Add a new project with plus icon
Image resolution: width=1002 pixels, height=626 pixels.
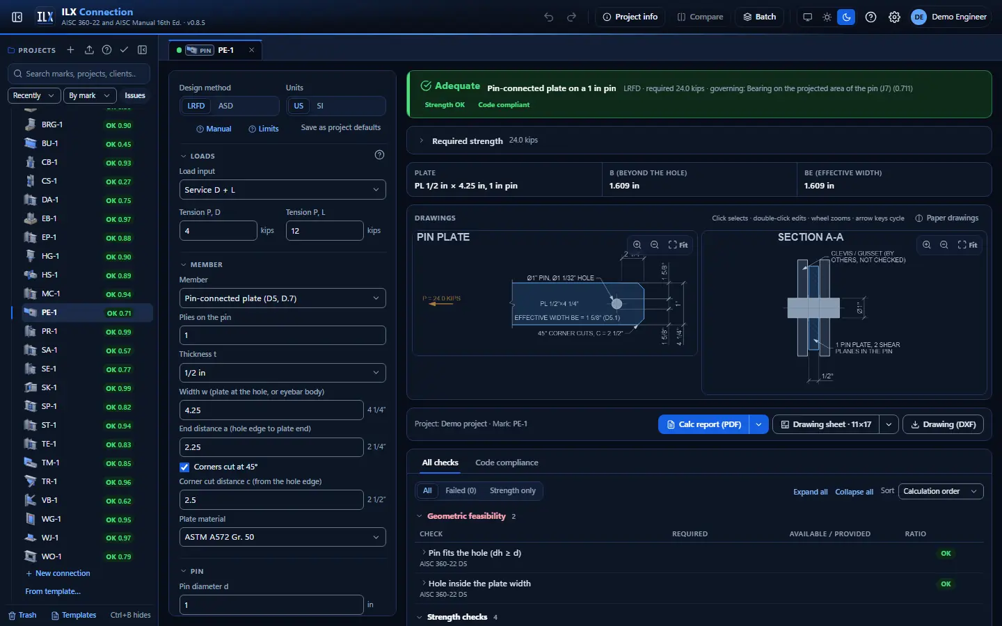pos(70,50)
